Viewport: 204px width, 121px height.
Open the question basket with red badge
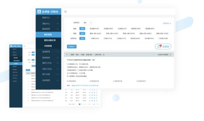click(163, 46)
